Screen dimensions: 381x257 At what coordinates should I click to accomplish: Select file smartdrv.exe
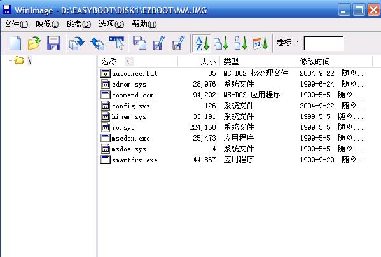[x=135, y=160]
